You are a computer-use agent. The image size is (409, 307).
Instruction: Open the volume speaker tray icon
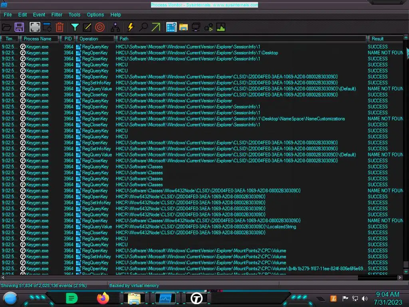pos(365,298)
